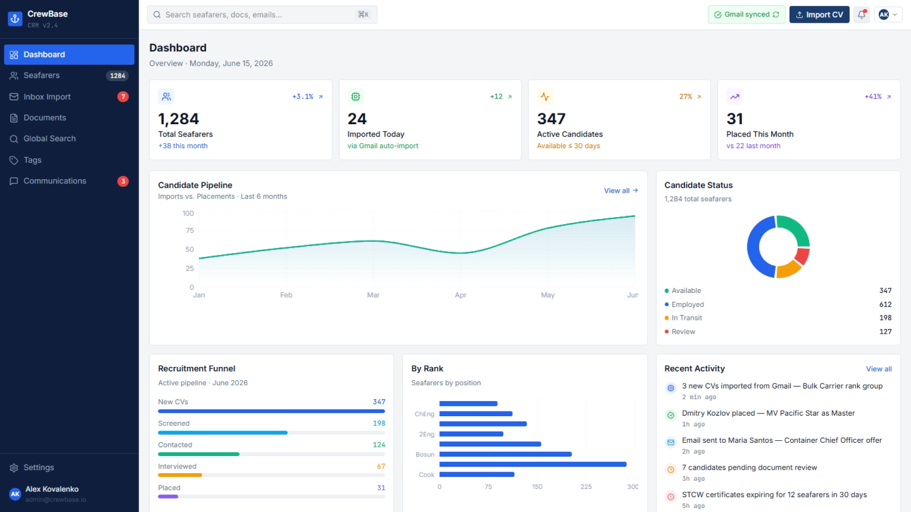Viewport: 911px width, 512px height.
Task: Click the orange In Transit donut segment
Action: tap(787, 269)
